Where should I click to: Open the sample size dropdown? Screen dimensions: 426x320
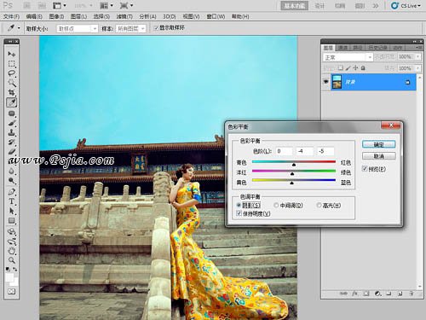tap(78, 28)
